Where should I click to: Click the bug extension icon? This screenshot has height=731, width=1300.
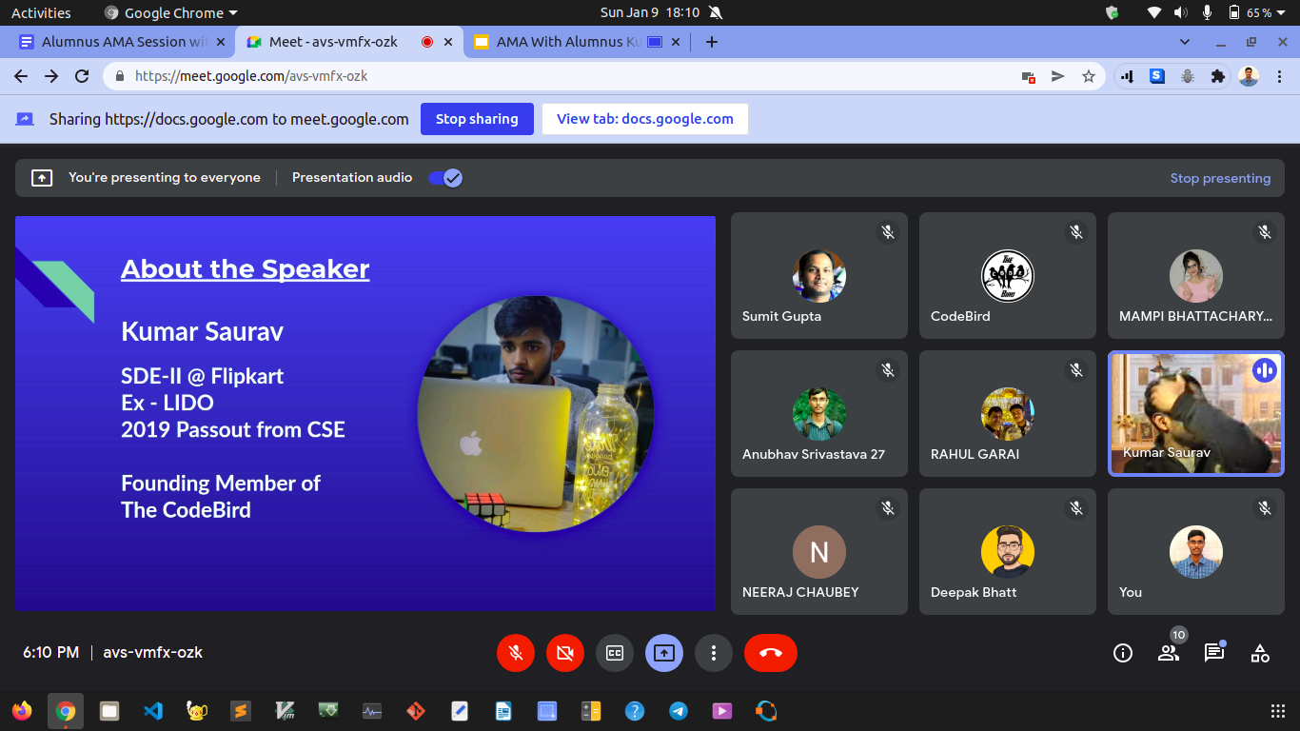click(1187, 76)
